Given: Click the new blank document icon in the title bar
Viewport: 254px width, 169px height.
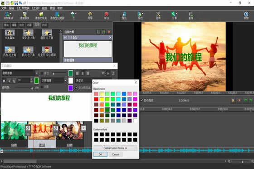Looking at the screenshot, I should (8, 3).
